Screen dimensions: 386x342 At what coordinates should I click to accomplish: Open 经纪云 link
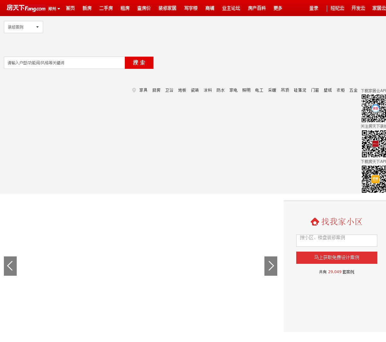pos(337,8)
